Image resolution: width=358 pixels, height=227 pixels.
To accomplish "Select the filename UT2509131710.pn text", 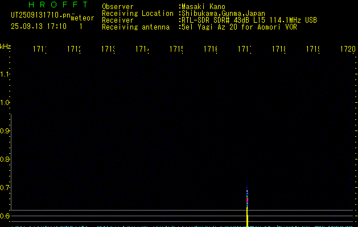I will point(41,15).
